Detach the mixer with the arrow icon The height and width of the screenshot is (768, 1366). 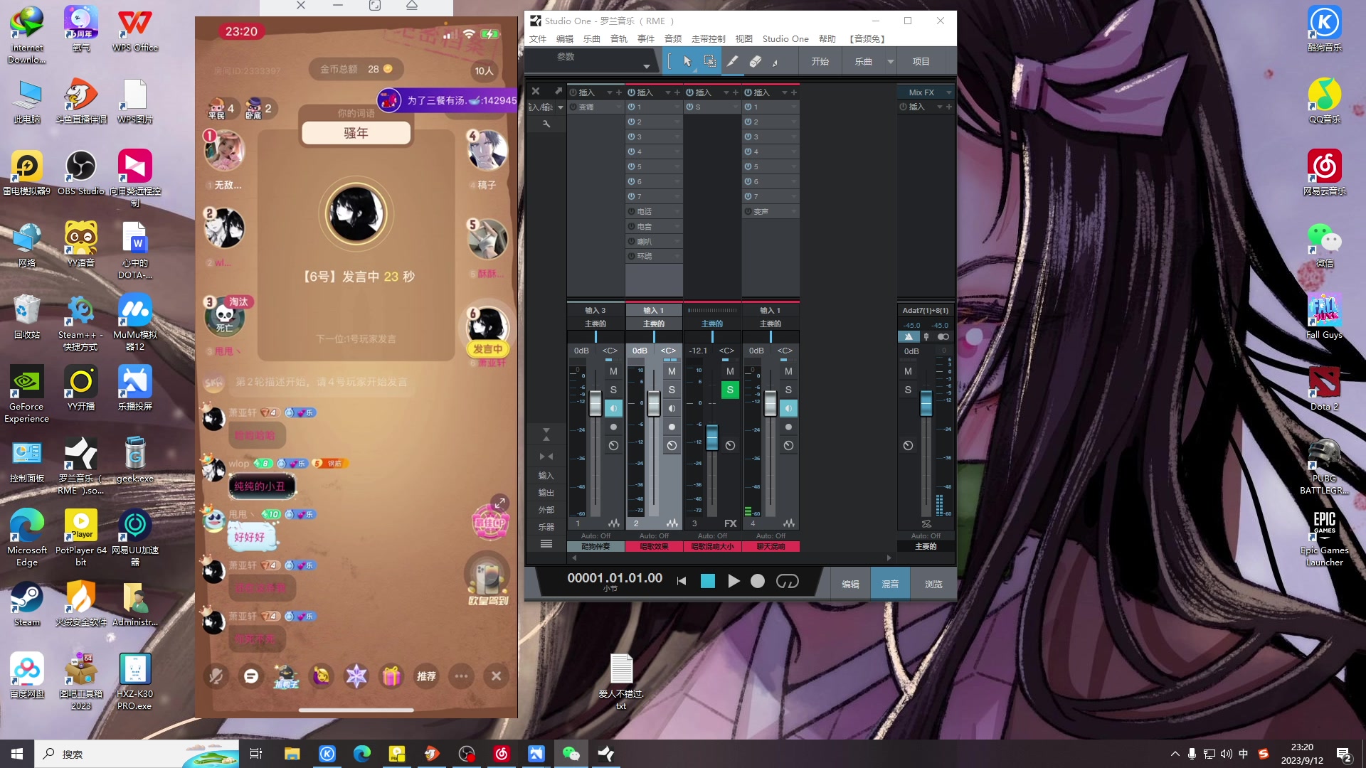(558, 92)
